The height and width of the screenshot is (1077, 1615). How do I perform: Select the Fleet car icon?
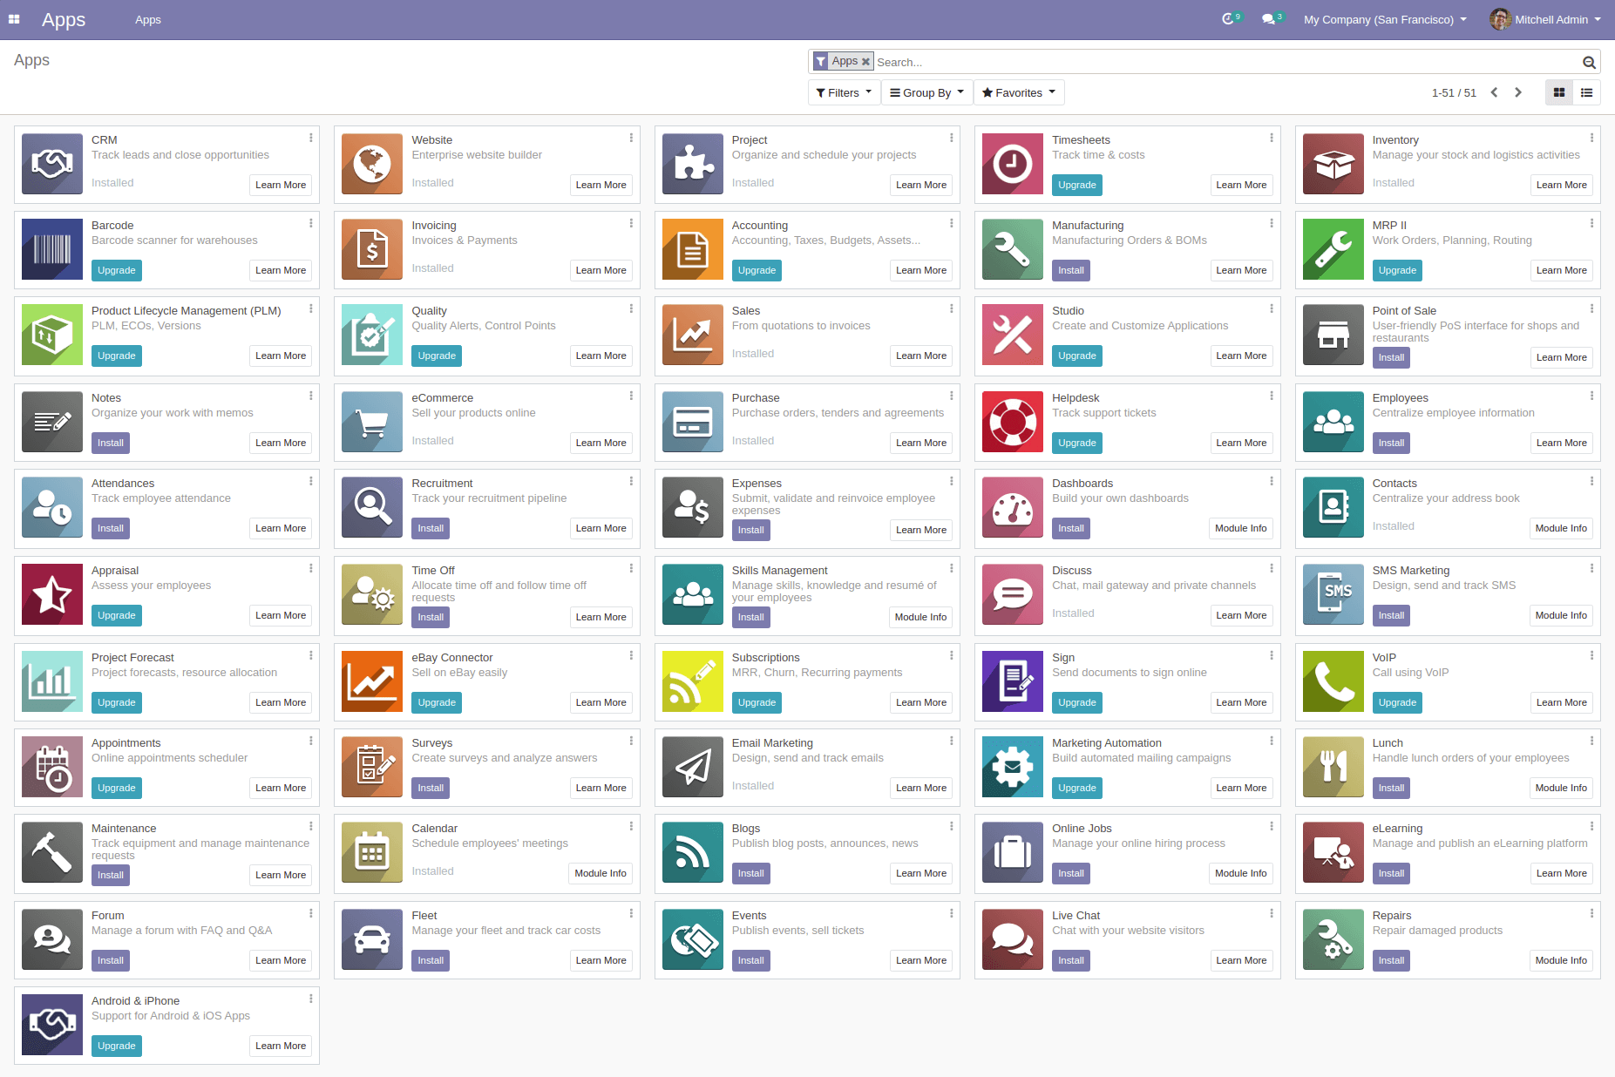coord(372,939)
